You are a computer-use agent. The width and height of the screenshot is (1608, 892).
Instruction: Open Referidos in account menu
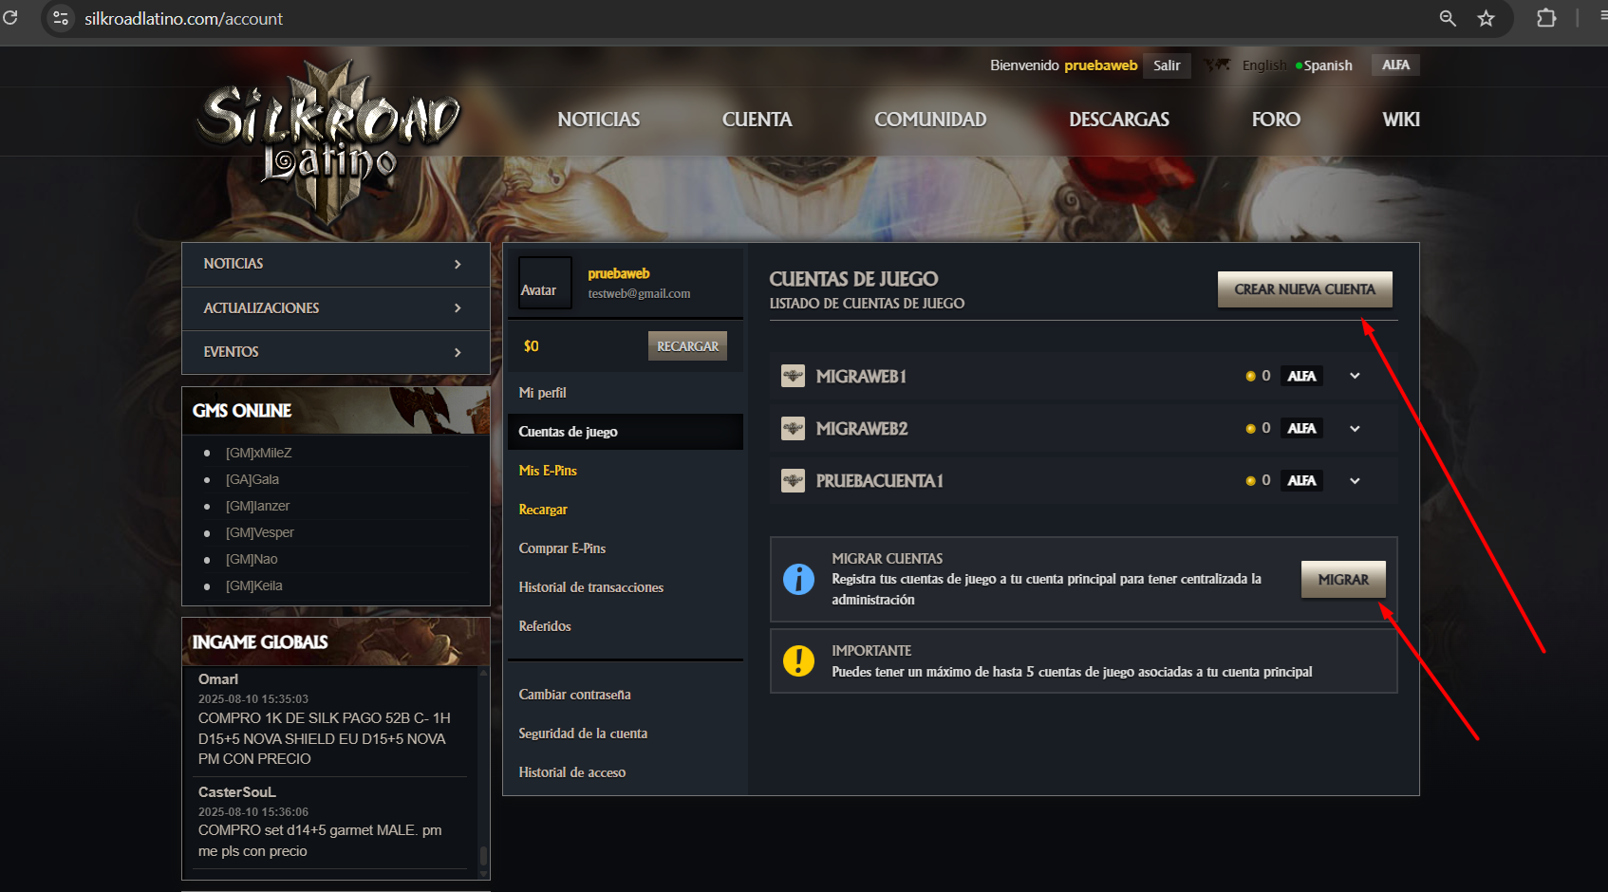click(545, 626)
